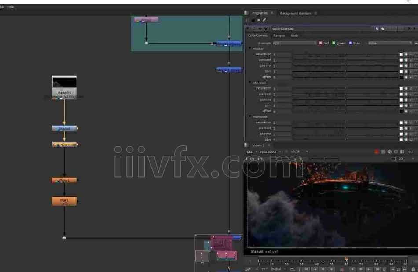Image resolution: width=418 pixels, height=272 pixels.
Task: Click the lock icon at timeline right end
Action: [413, 269]
